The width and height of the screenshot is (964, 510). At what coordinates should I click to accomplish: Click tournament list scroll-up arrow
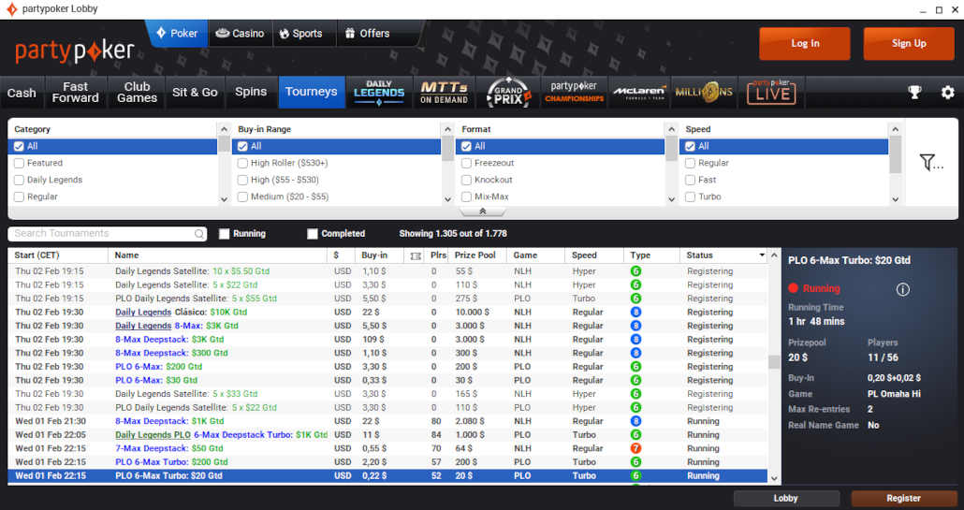click(x=774, y=255)
